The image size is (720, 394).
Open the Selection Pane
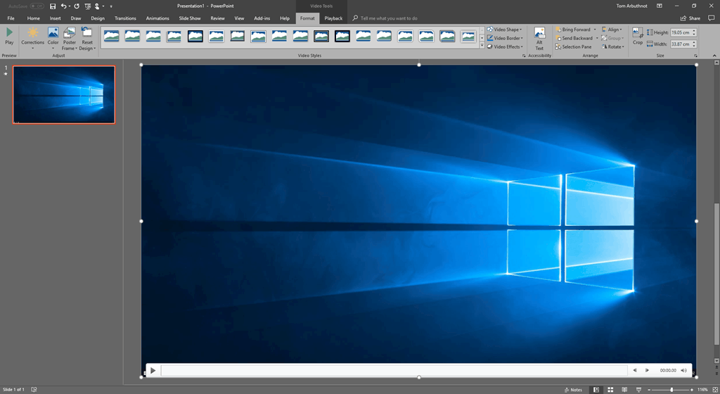click(x=573, y=47)
